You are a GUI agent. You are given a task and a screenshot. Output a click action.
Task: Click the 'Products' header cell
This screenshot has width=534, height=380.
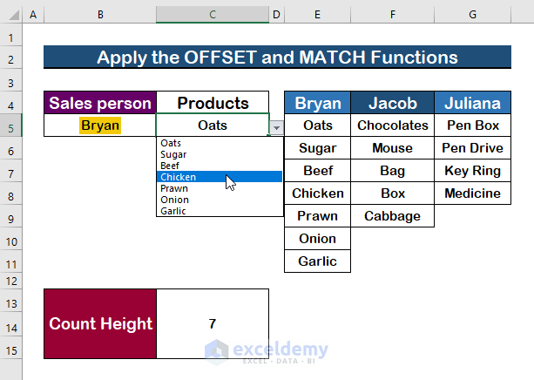[213, 103]
